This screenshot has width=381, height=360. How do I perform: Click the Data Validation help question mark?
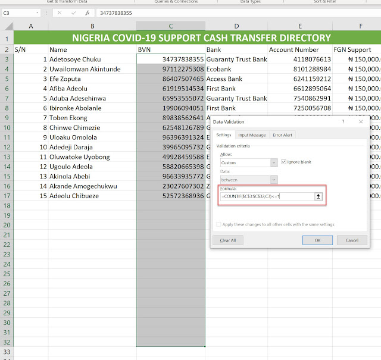(x=343, y=122)
